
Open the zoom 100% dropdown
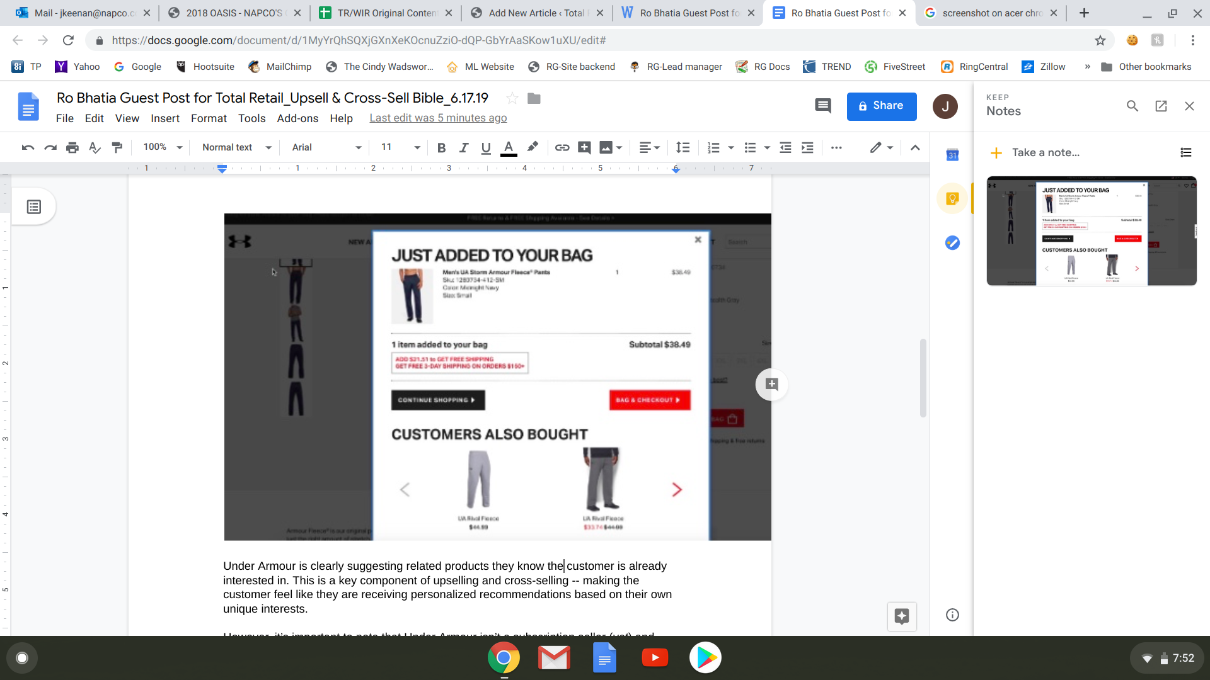163,147
